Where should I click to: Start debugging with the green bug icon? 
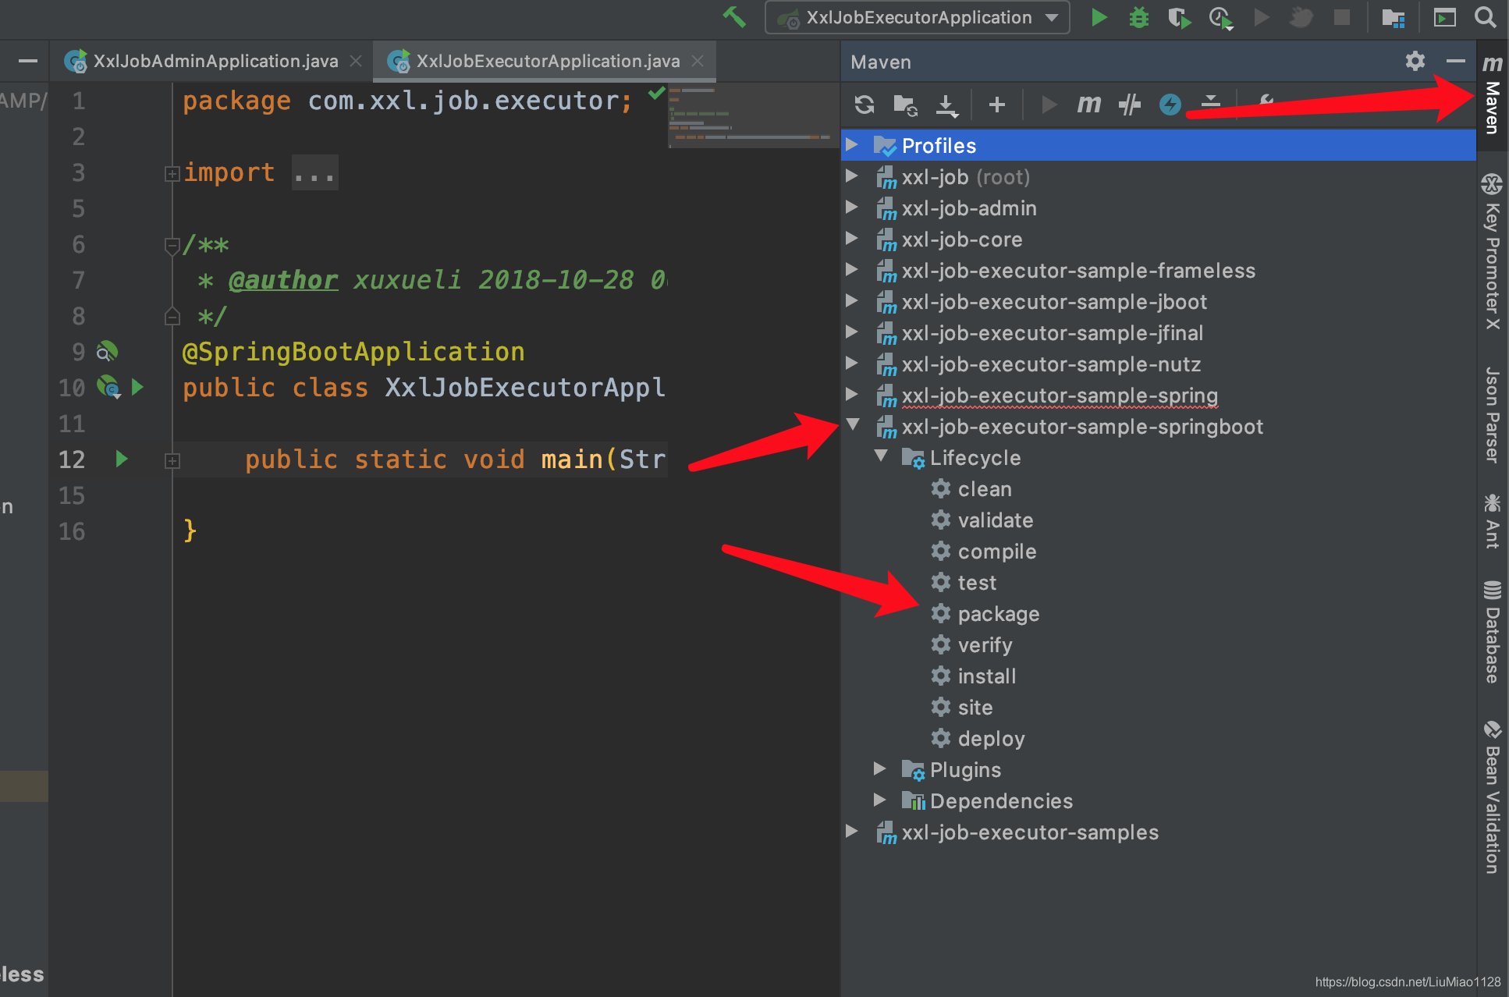(x=1139, y=17)
